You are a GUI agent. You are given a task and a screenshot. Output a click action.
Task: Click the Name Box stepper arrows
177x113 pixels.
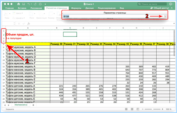click(14, 24)
